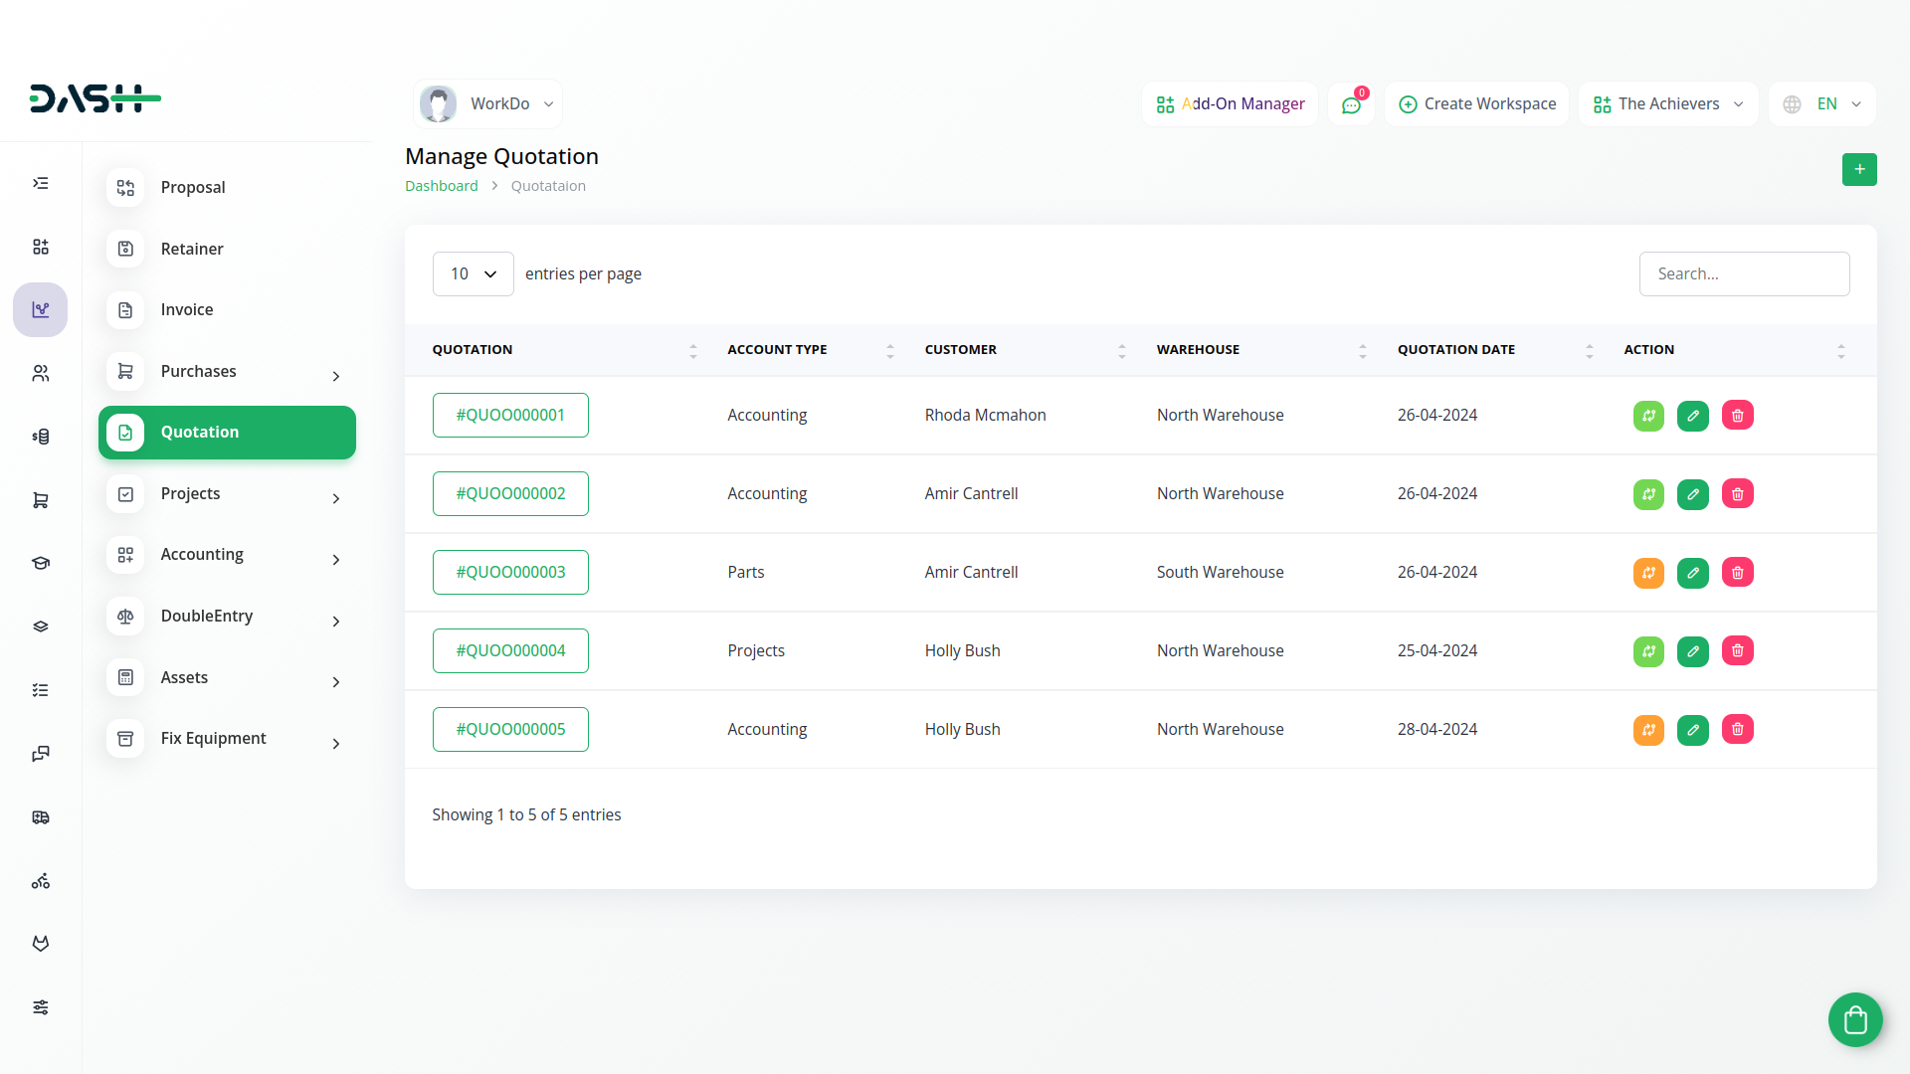This screenshot has width=1910, height=1074.
Task: Open quotation link #QUOO000002
Action: (x=510, y=494)
